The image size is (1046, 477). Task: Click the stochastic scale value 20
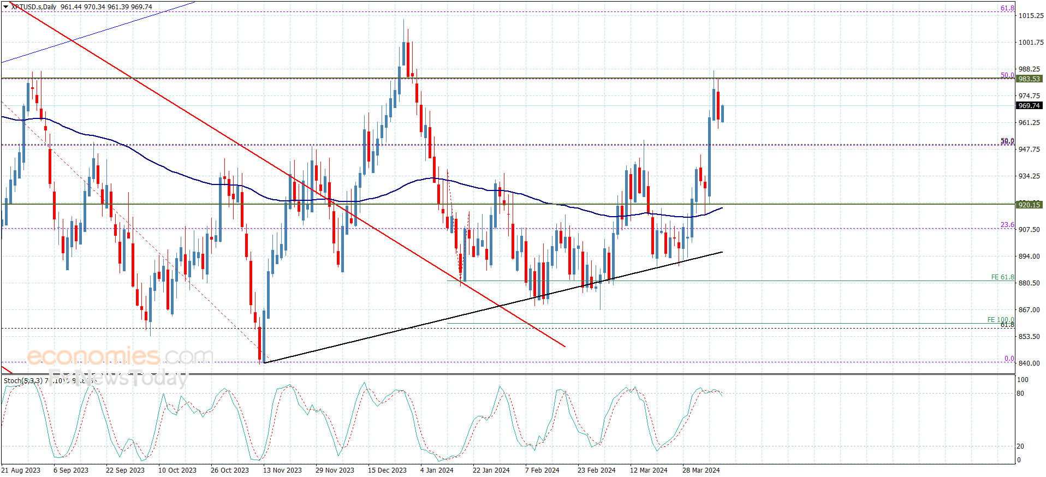[x=1021, y=446]
